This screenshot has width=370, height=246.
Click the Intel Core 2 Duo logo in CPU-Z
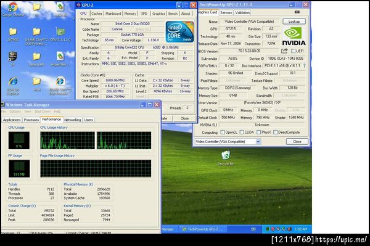tap(180, 32)
